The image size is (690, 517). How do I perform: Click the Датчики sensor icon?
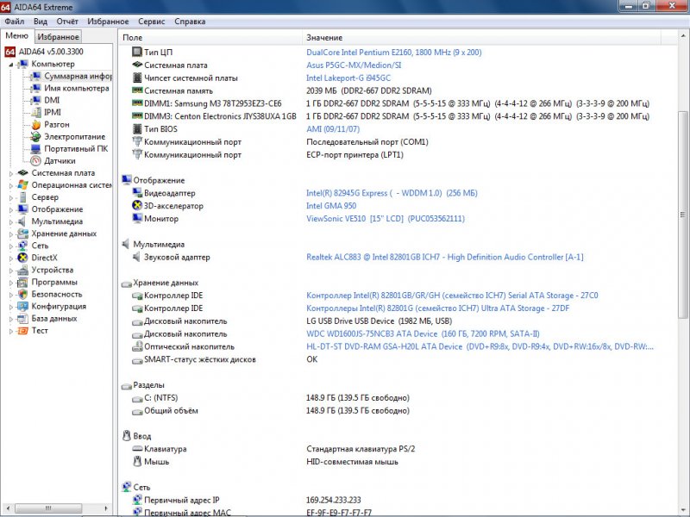(x=35, y=160)
